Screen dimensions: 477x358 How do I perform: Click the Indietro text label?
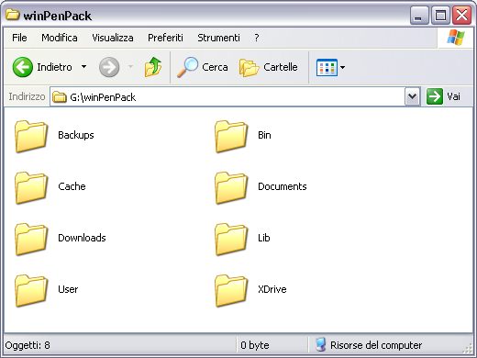pos(54,67)
